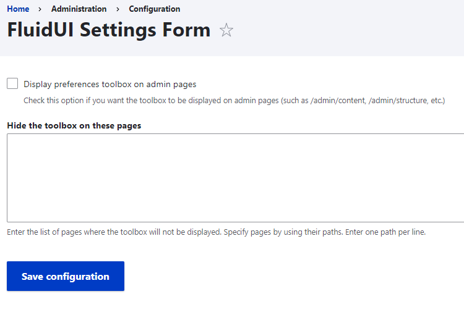Click the top-left corner inside the paths textarea
464x328 pixels.
pyautogui.click(x=14, y=140)
